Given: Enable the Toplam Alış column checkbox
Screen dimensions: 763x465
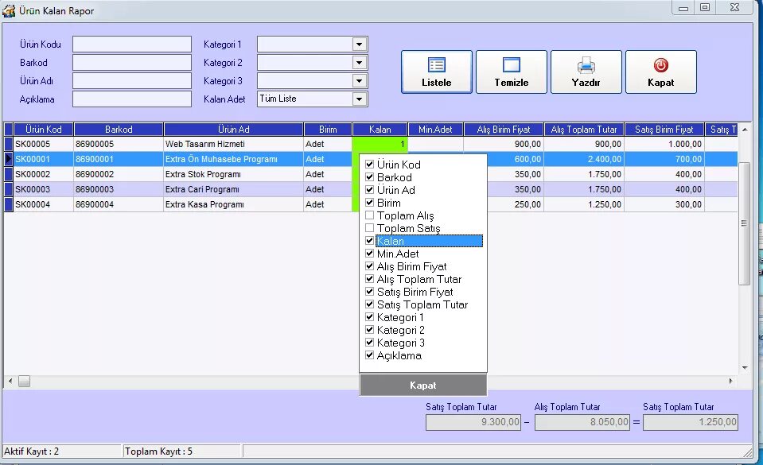Looking at the screenshot, I should [x=369, y=215].
